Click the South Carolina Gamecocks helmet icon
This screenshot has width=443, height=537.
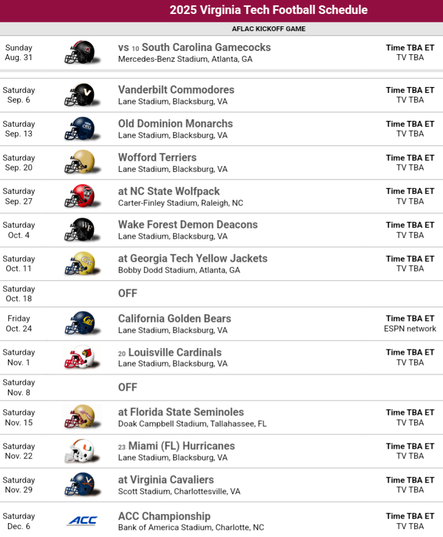tap(79, 52)
